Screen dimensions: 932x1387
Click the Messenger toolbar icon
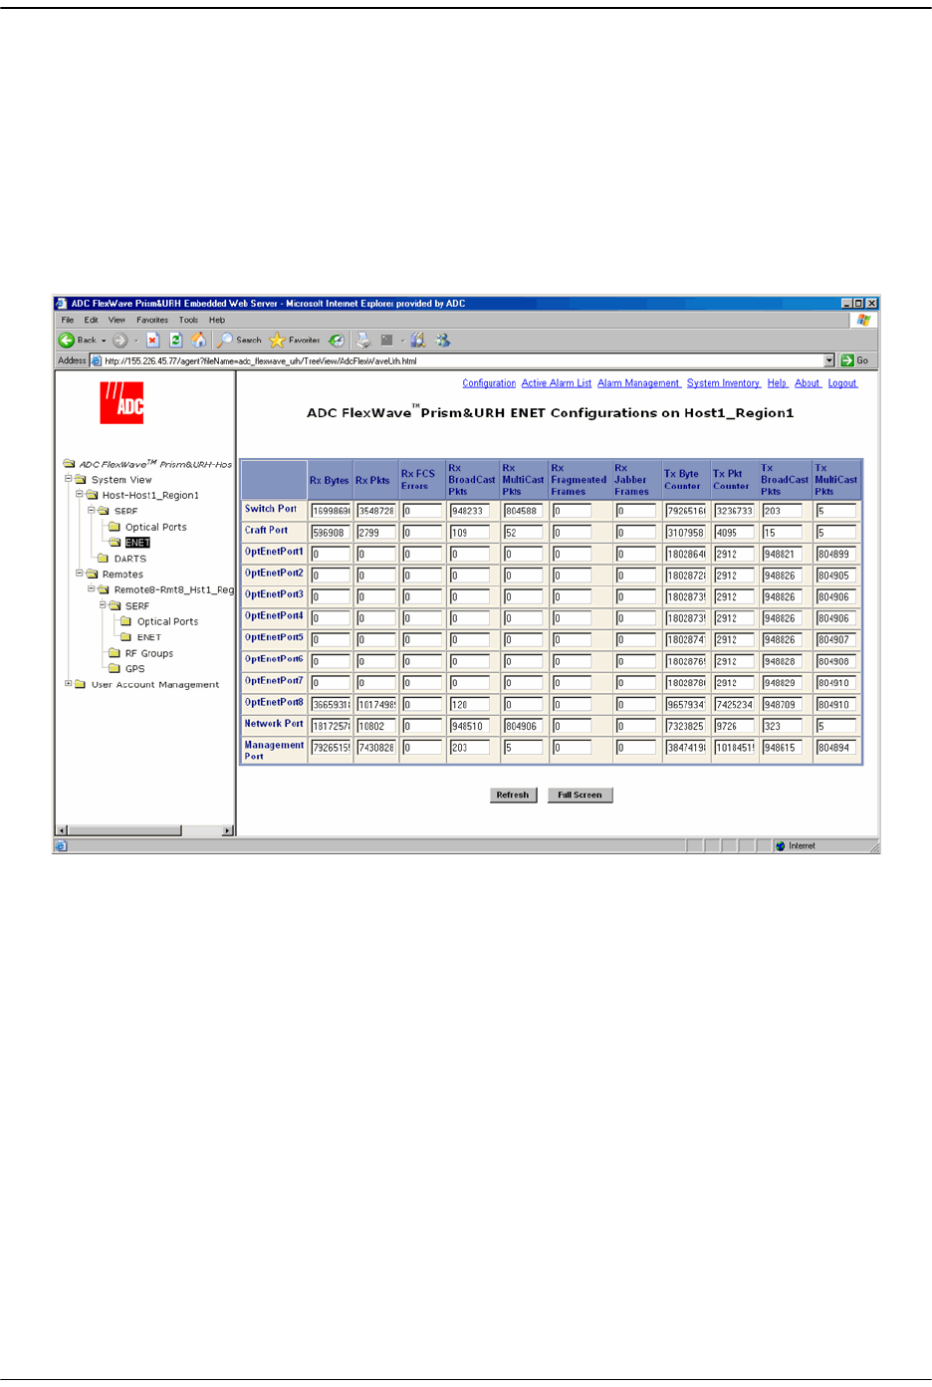(x=443, y=341)
